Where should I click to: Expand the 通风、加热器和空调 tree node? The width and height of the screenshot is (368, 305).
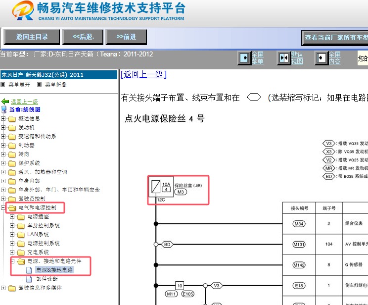tap(3, 172)
